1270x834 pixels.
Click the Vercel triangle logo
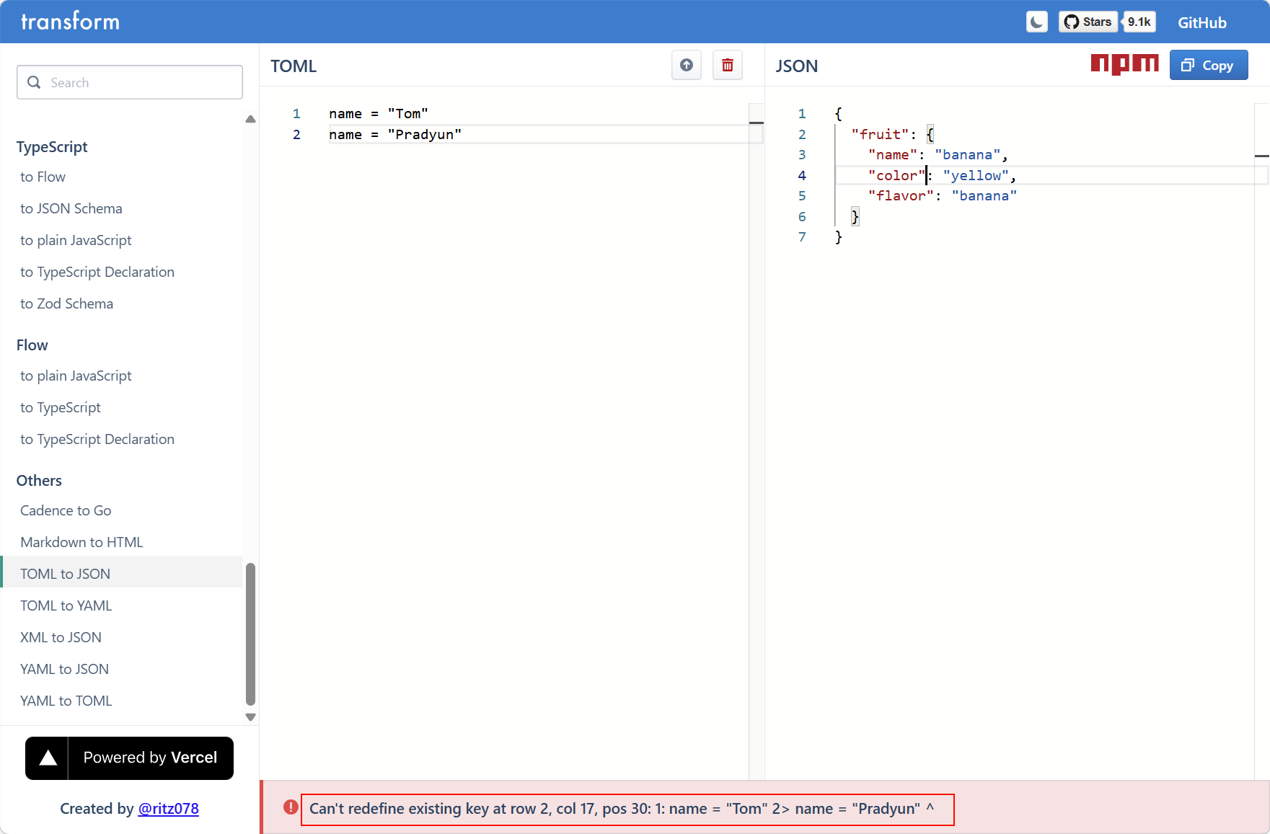(48, 758)
